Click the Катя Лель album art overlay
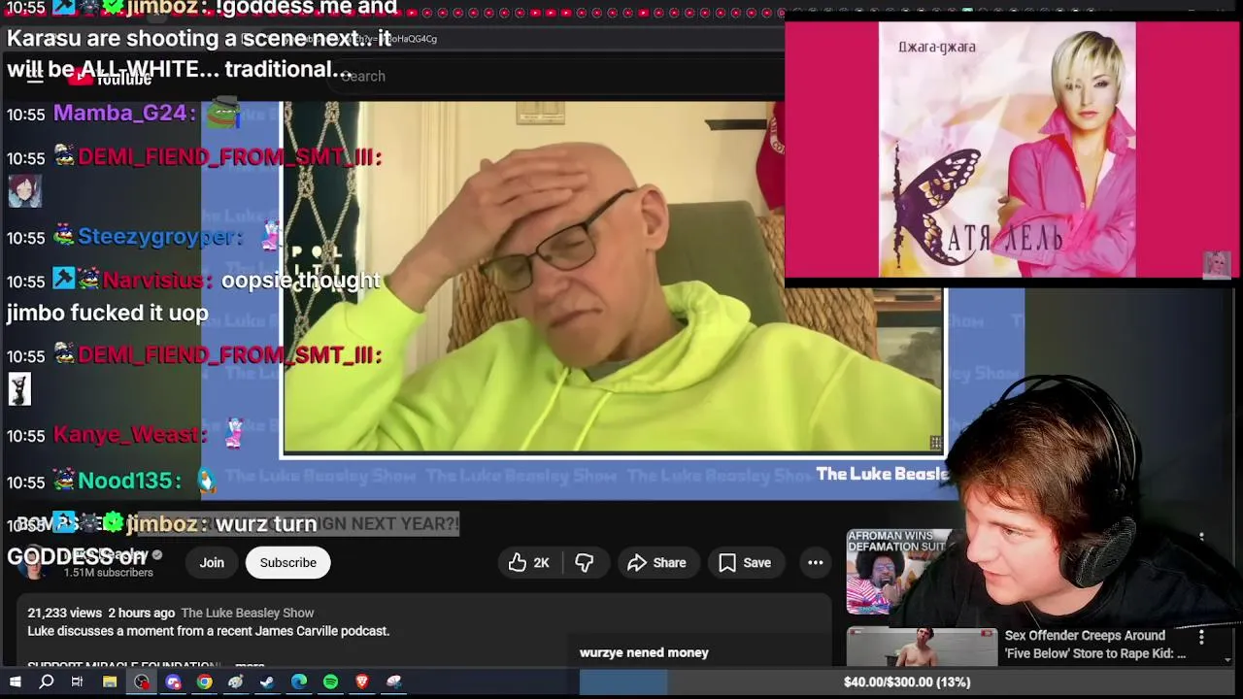 (1007, 150)
